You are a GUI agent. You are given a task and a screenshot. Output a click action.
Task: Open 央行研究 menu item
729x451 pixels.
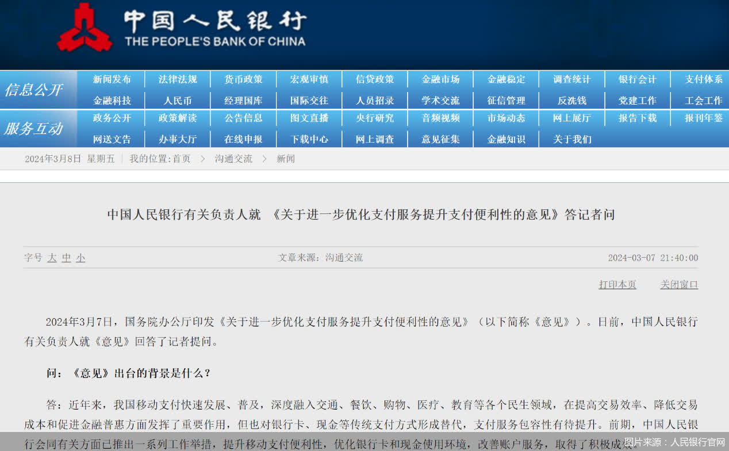pos(375,118)
